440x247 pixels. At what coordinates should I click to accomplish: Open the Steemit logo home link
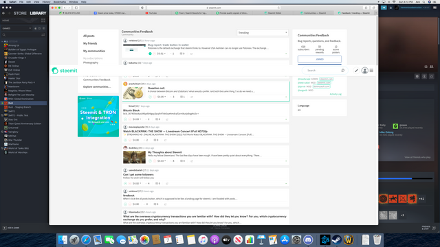click(65, 71)
